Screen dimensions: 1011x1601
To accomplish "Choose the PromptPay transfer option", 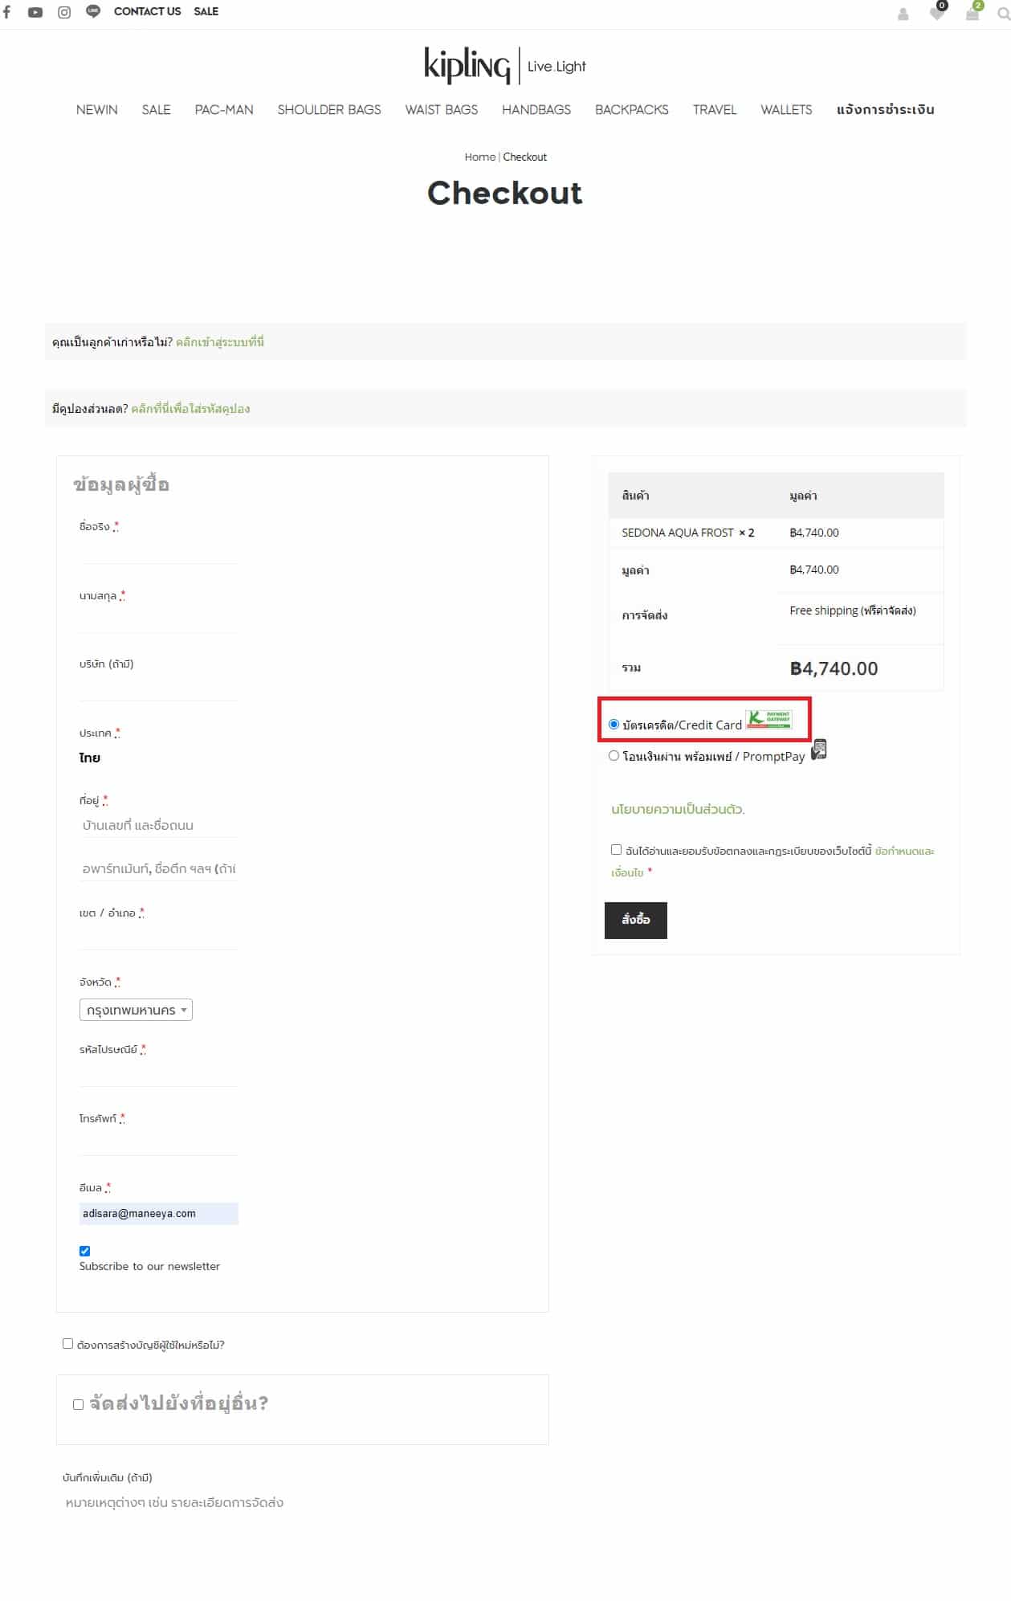I will [x=614, y=756].
